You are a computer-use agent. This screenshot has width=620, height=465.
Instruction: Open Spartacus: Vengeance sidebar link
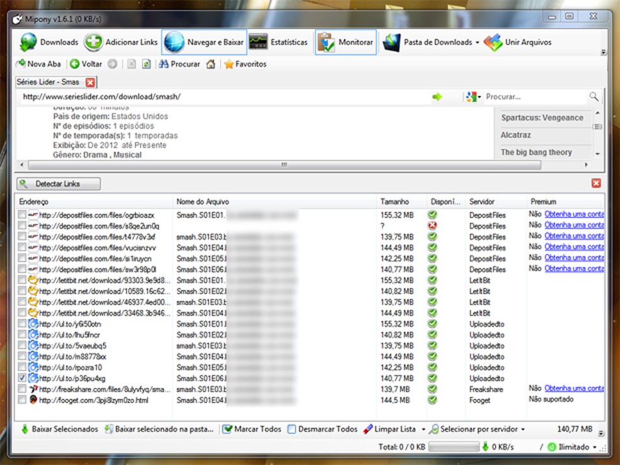click(542, 117)
